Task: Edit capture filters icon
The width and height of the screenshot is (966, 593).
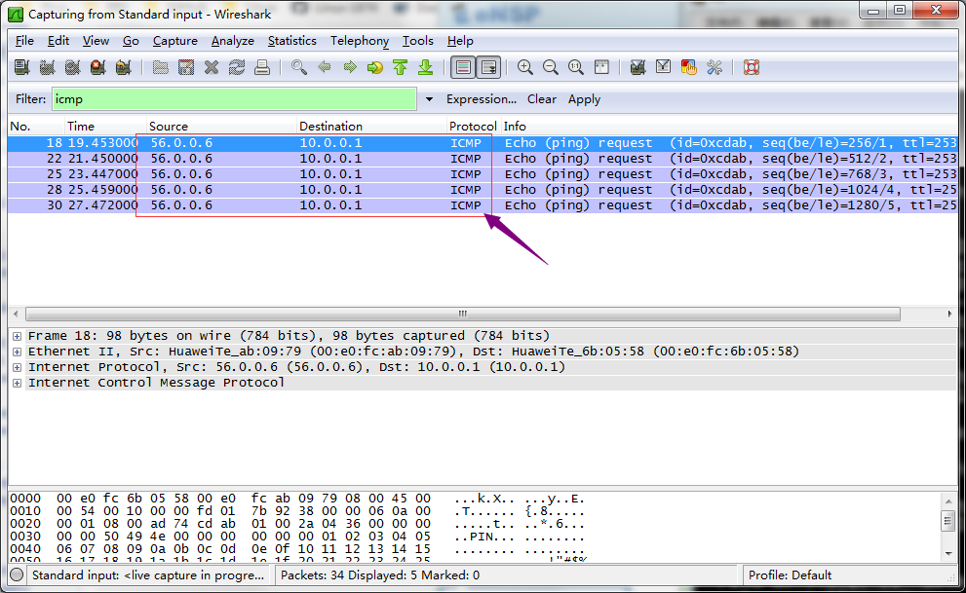Action: (x=638, y=67)
